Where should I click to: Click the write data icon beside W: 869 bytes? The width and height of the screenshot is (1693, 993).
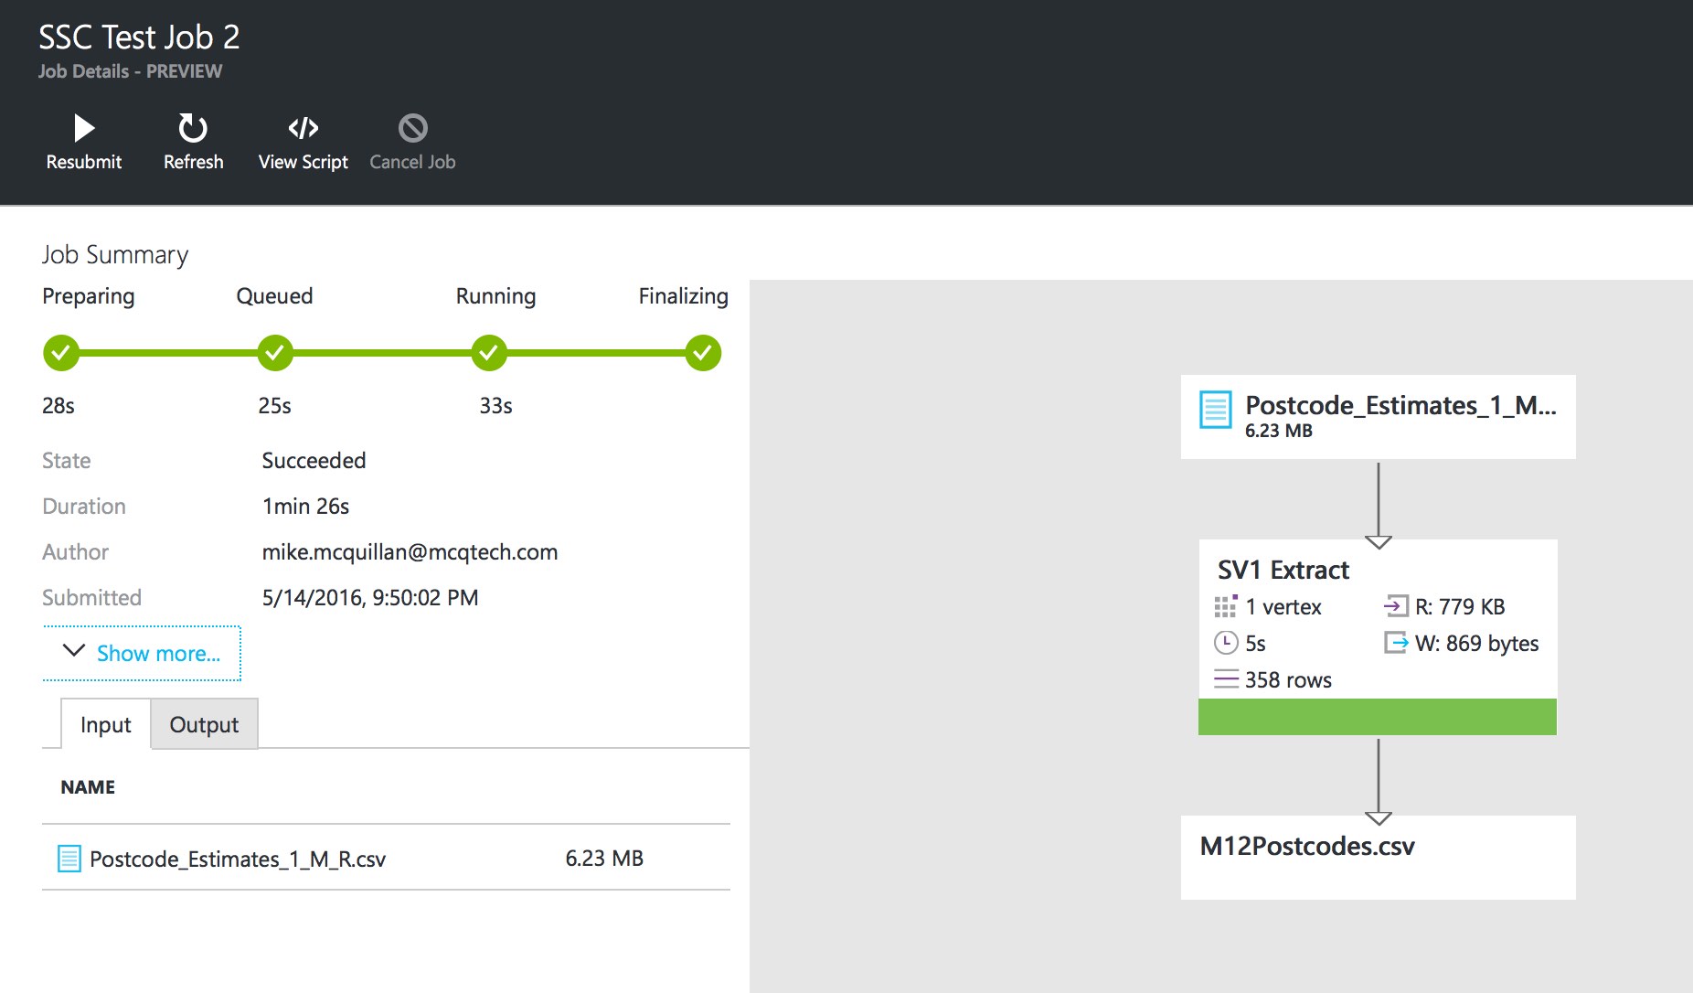click(1396, 643)
